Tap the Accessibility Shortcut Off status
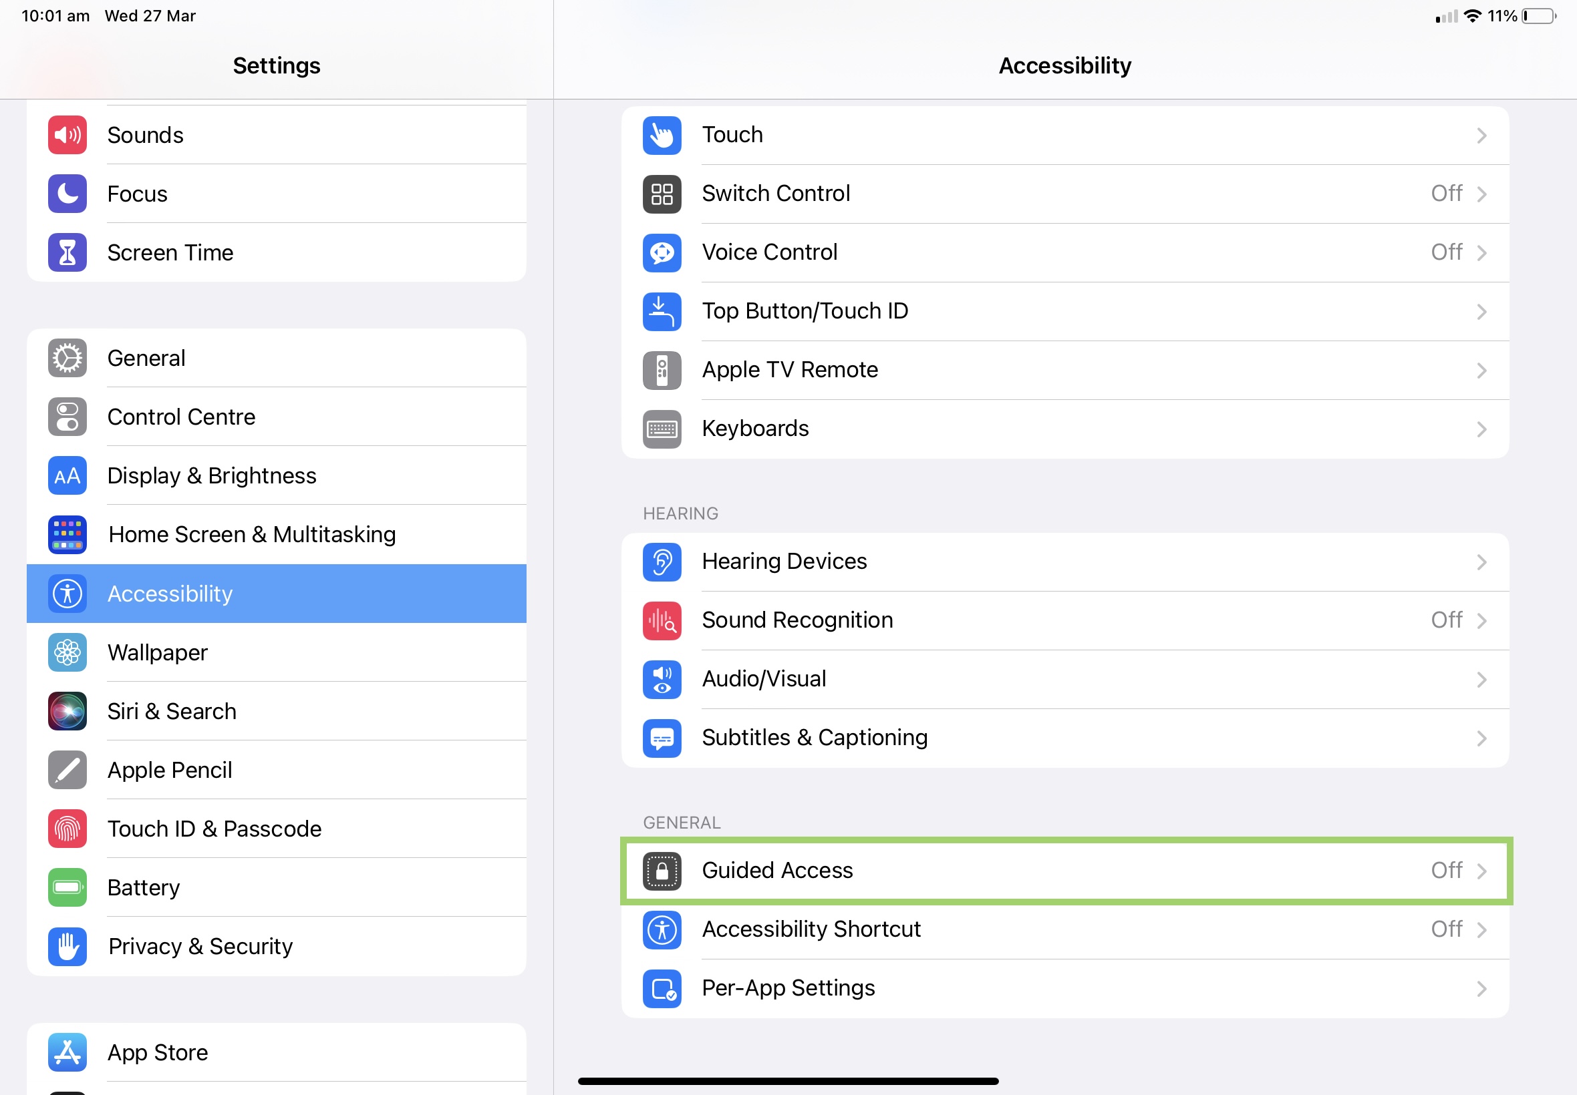Image resolution: width=1577 pixels, height=1095 pixels. 1446,929
